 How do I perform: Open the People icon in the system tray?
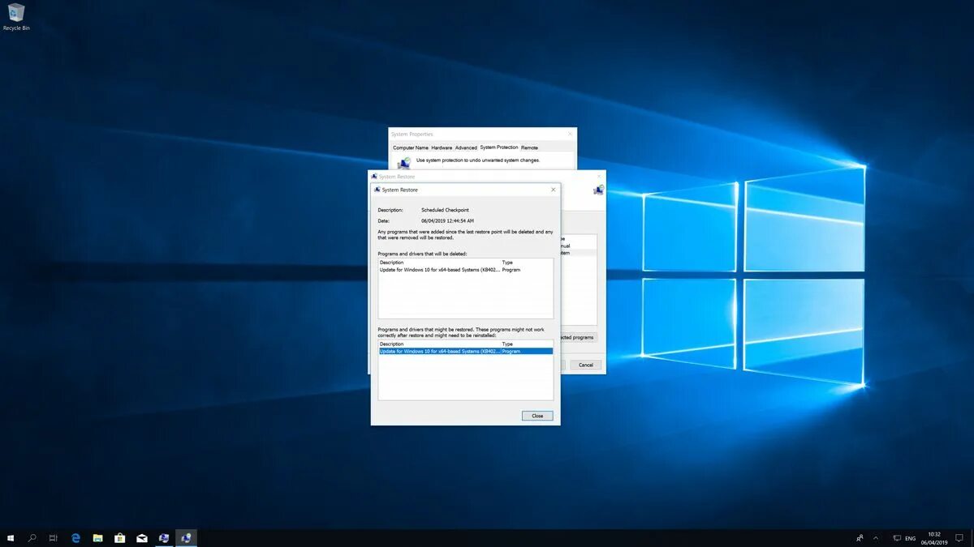[x=860, y=538]
